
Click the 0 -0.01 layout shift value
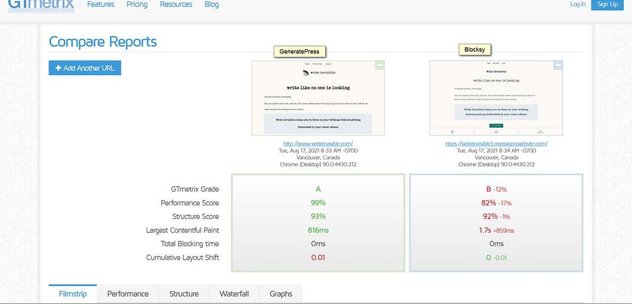click(x=496, y=258)
